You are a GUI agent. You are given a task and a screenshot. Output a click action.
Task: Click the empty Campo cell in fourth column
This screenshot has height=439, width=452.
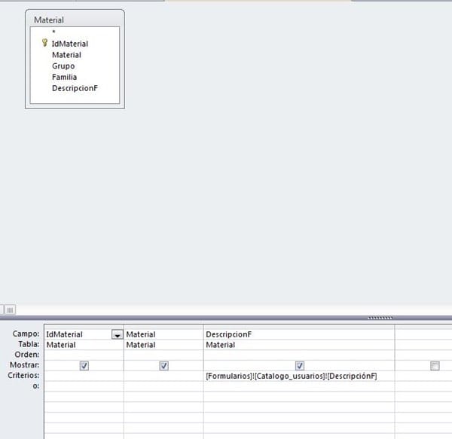pyautogui.click(x=423, y=334)
